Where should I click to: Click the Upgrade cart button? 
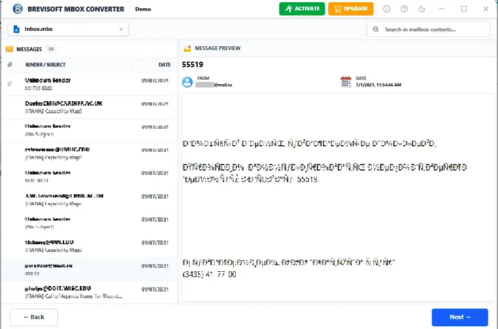(x=350, y=9)
